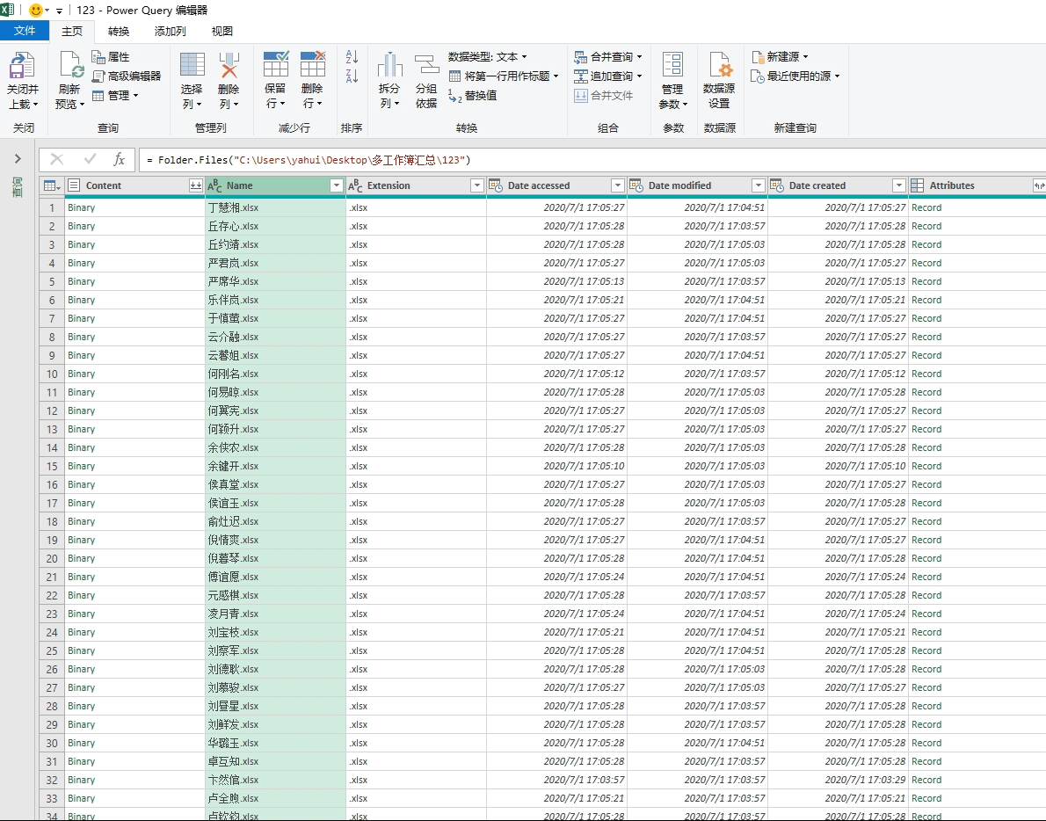Open the 新建源 (New Source) dropdown

(779, 56)
